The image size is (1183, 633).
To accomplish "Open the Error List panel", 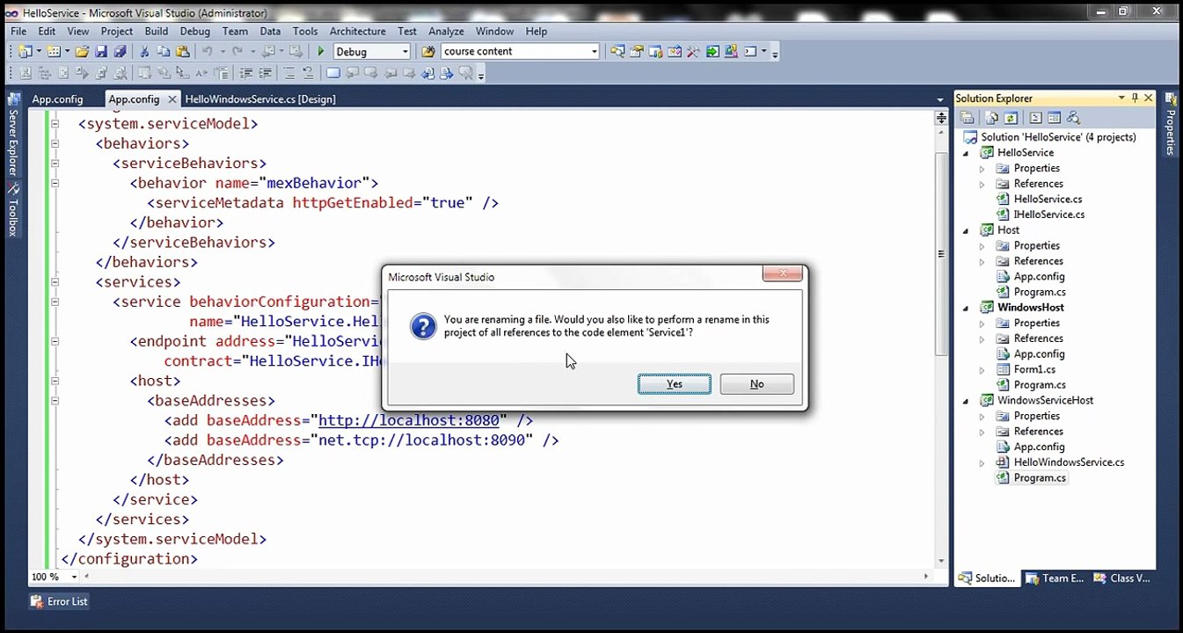I will pyautogui.click(x=59, y=601).
